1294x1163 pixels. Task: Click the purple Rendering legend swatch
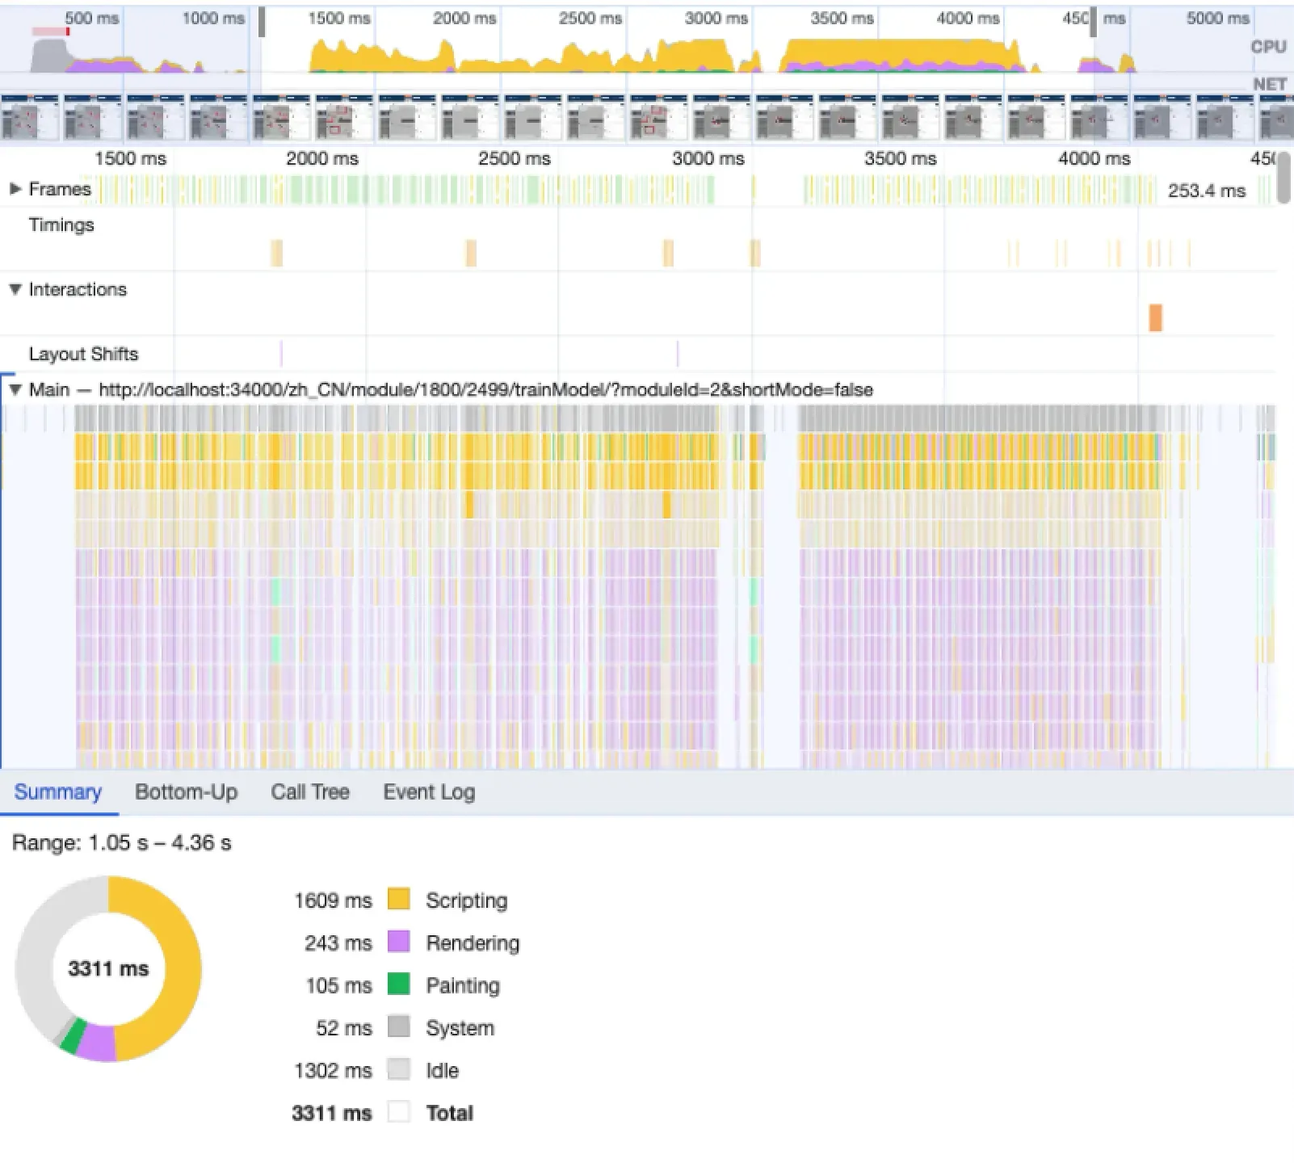click(x=398, y=943)
